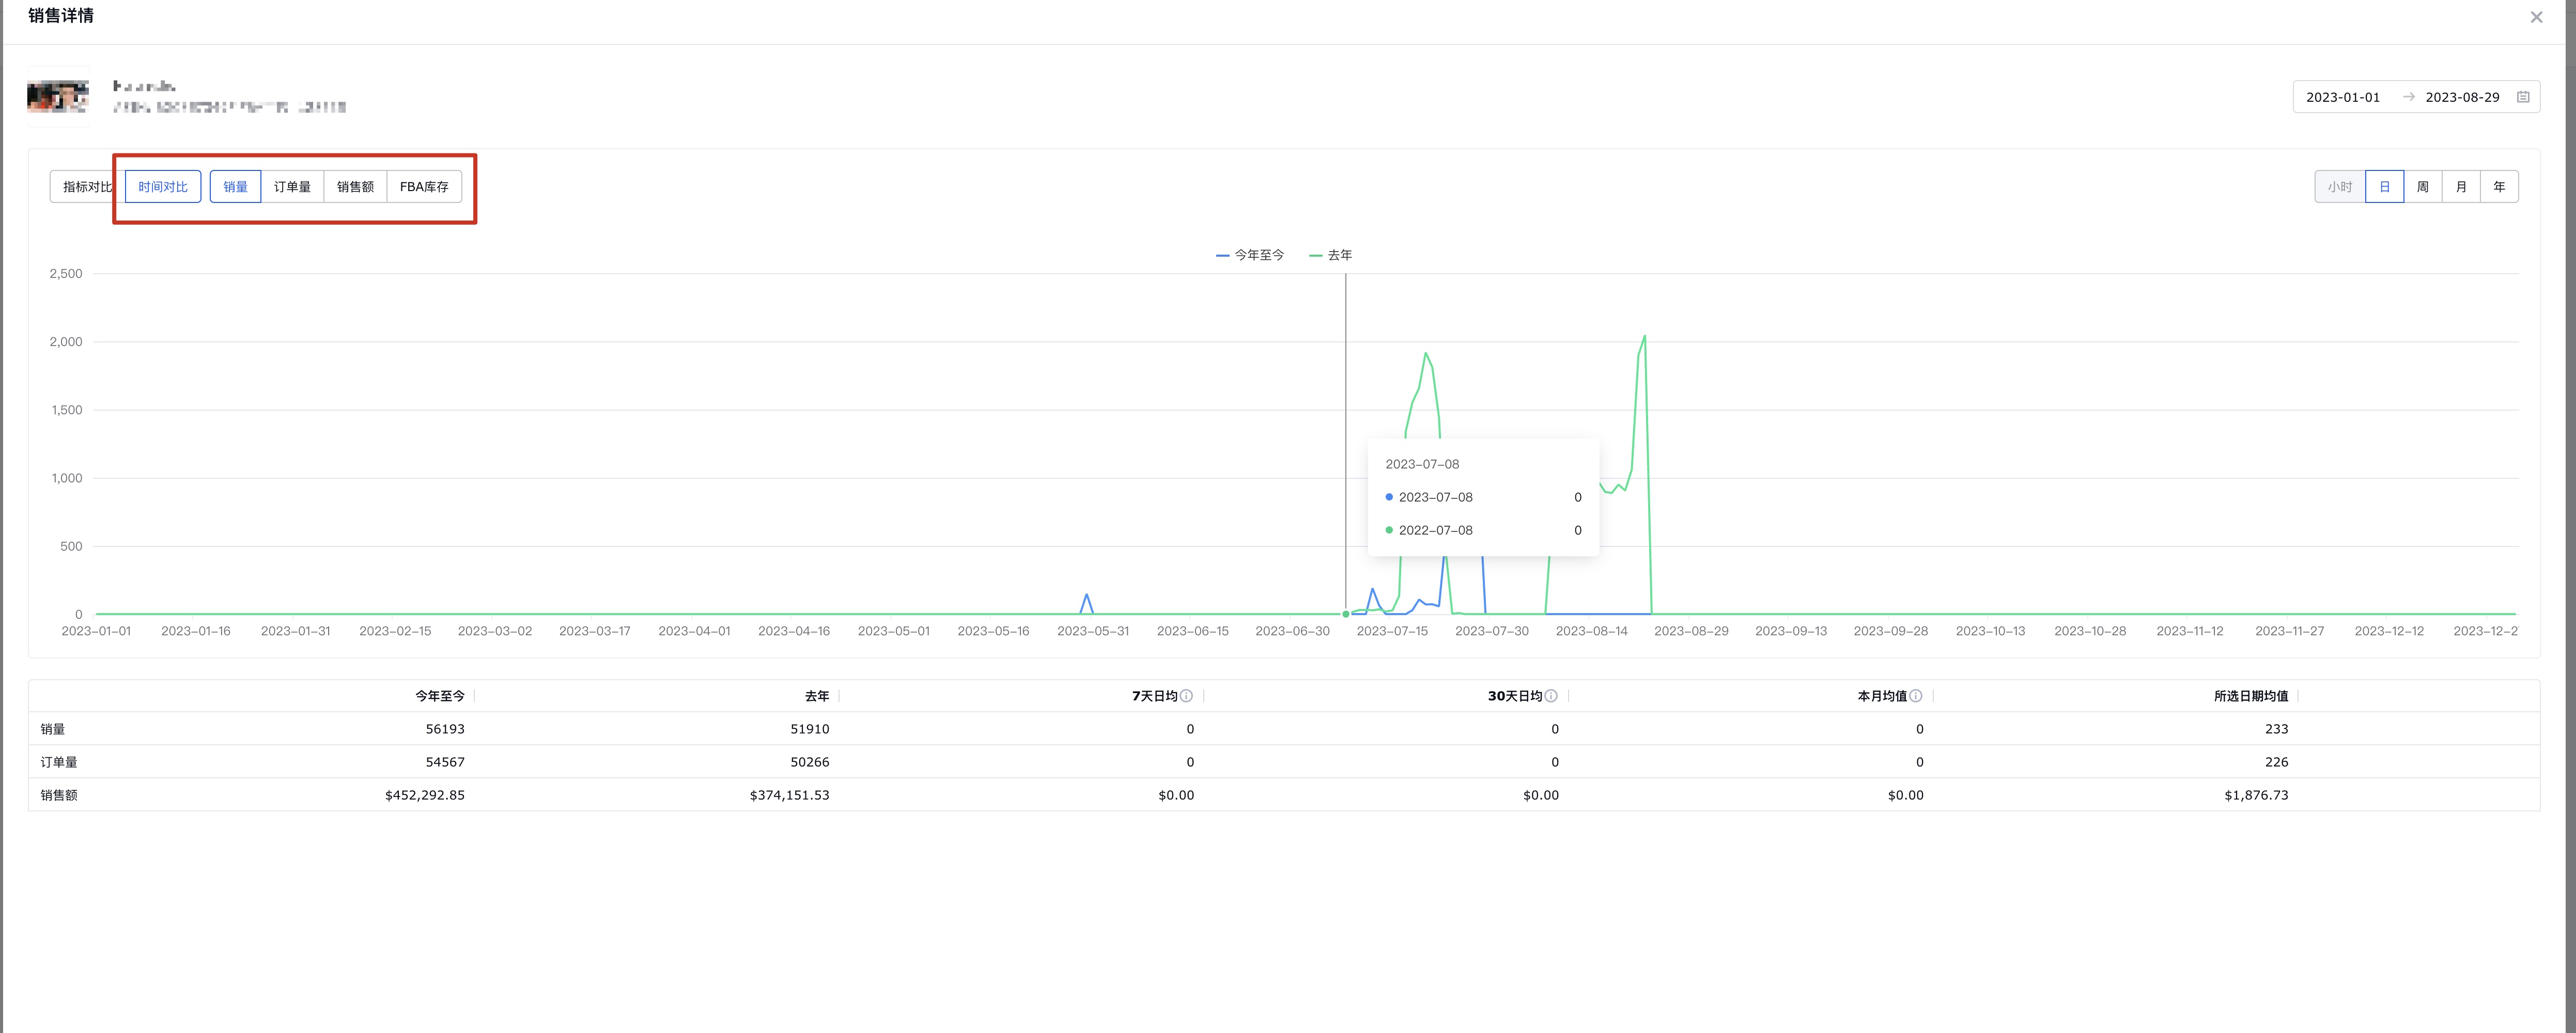Image resolution: width=2576 pixels, height=1033 pixels.
Task: Click the value 54567 in table
Action: tap(445, 762)
